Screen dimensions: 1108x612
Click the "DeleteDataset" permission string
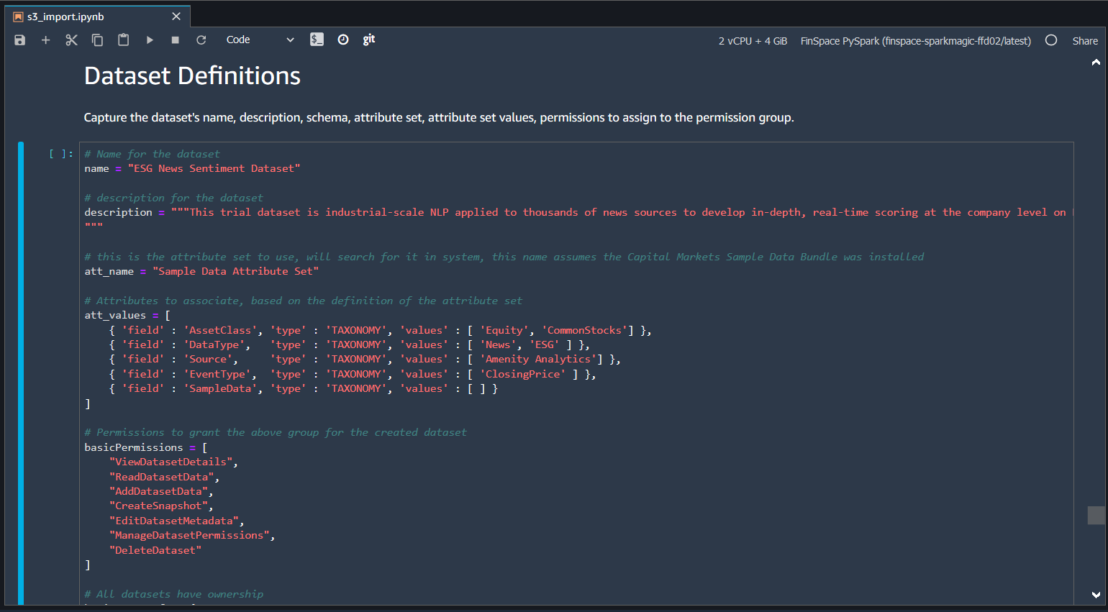[155, 550]
